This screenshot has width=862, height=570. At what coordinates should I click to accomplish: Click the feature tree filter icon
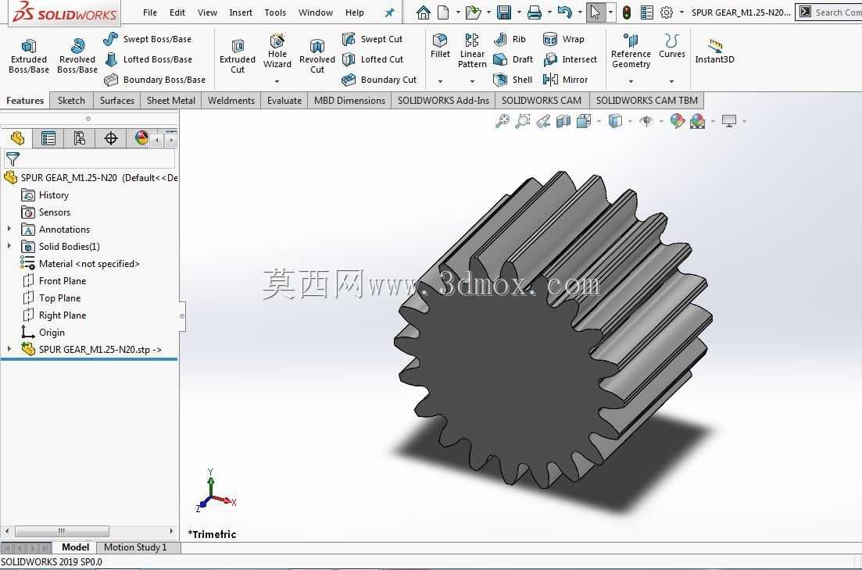tap(13, 159)
